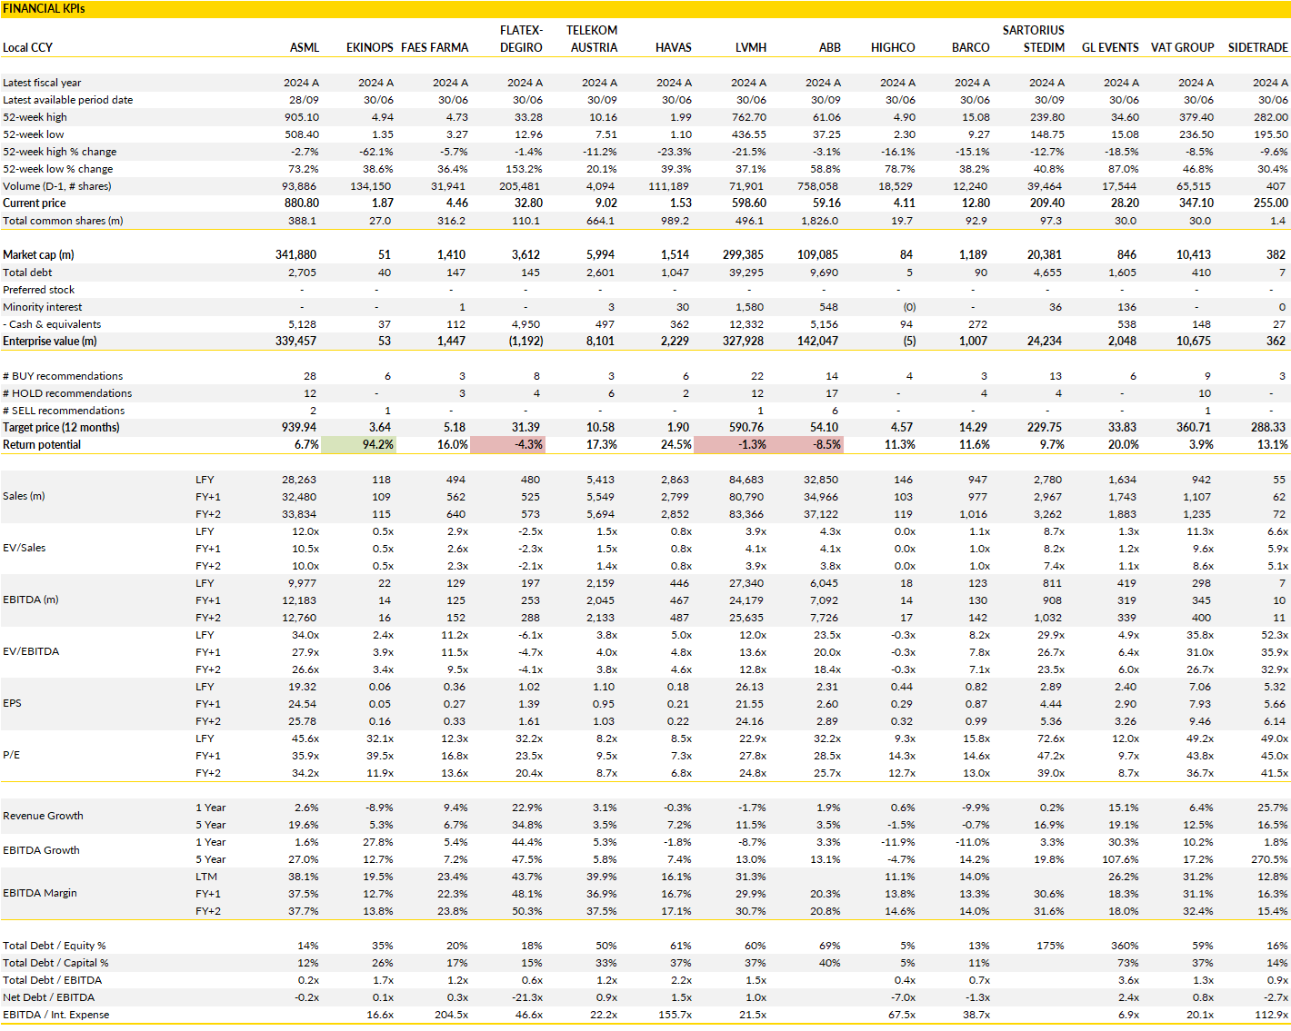Click the Total Debt / Equity % label
The height and width of the screenshot is (1031, 1291).
coord(55,946)
